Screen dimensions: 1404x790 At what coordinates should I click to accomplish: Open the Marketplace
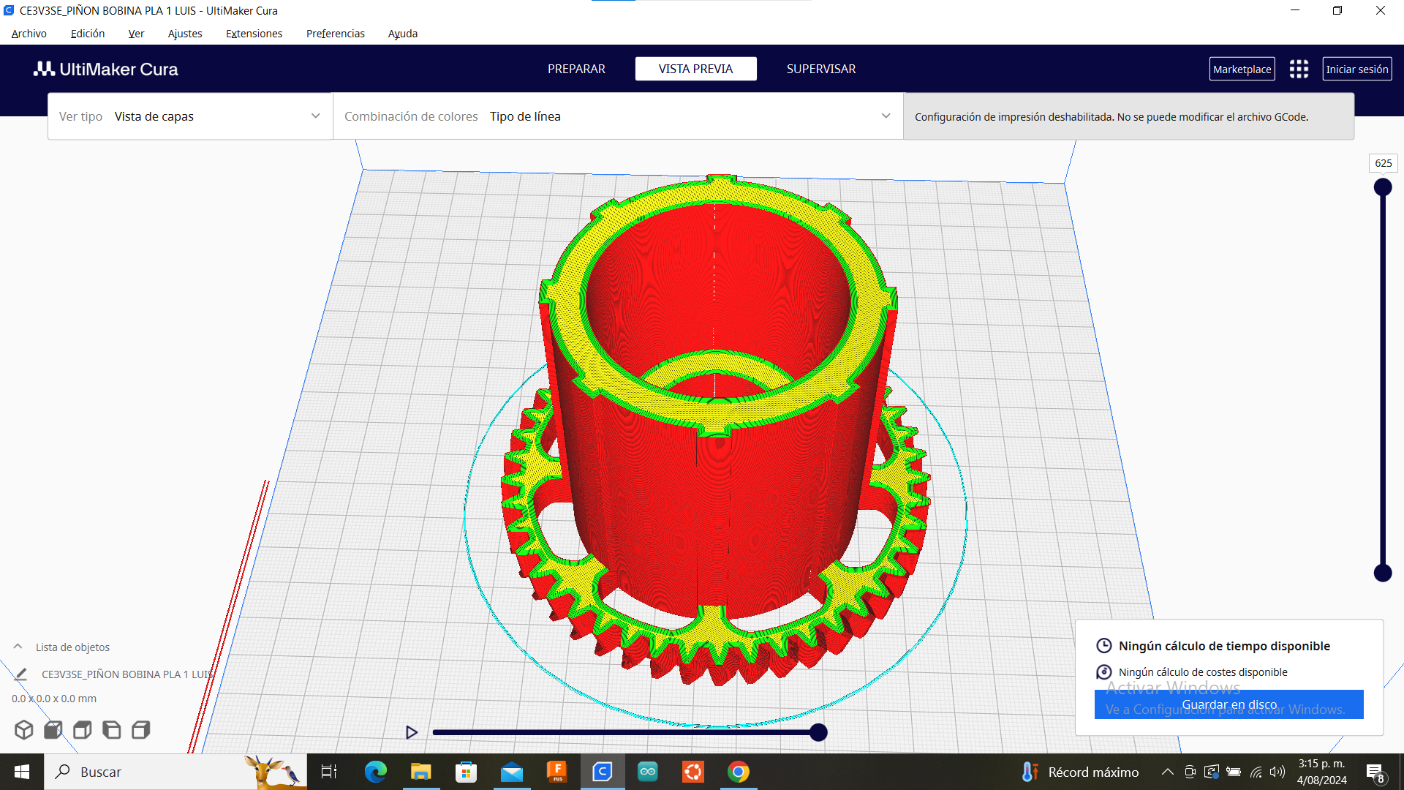1242,69
